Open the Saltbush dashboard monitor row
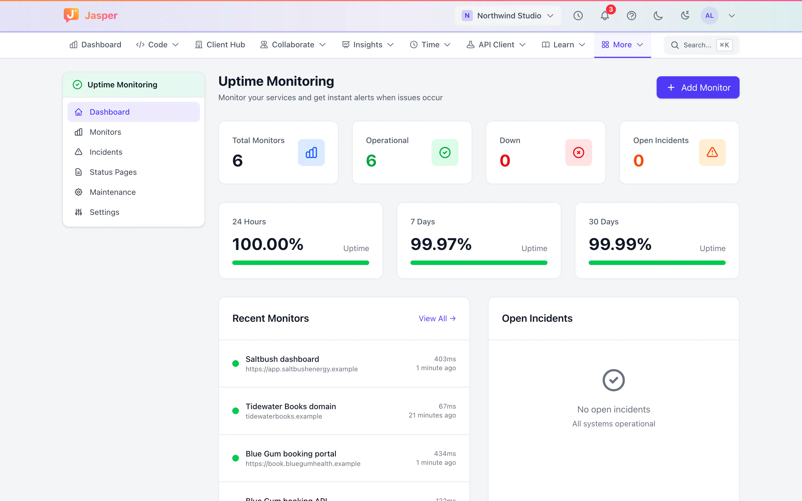The image size is (802, 501). [344, 364]
